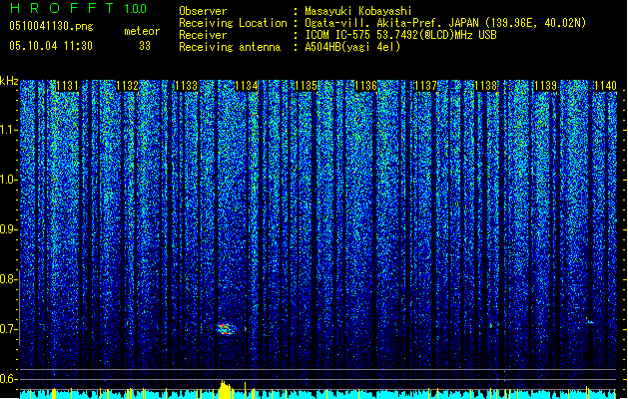This screenshot has height=399, width=628.
Task: Click the 1135 time marker label
Action: pyautogui.click(x=306, y=86)
